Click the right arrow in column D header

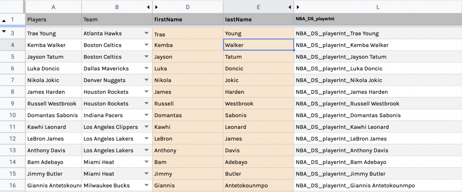pos(156,7)
